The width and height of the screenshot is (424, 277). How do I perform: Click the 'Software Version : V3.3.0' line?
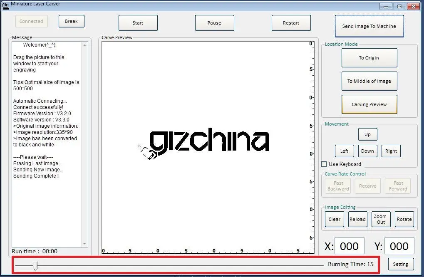41,120
